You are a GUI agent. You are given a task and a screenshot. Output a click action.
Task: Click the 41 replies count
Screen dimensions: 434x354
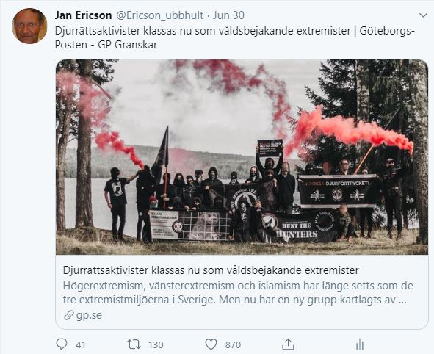point(81,345)
